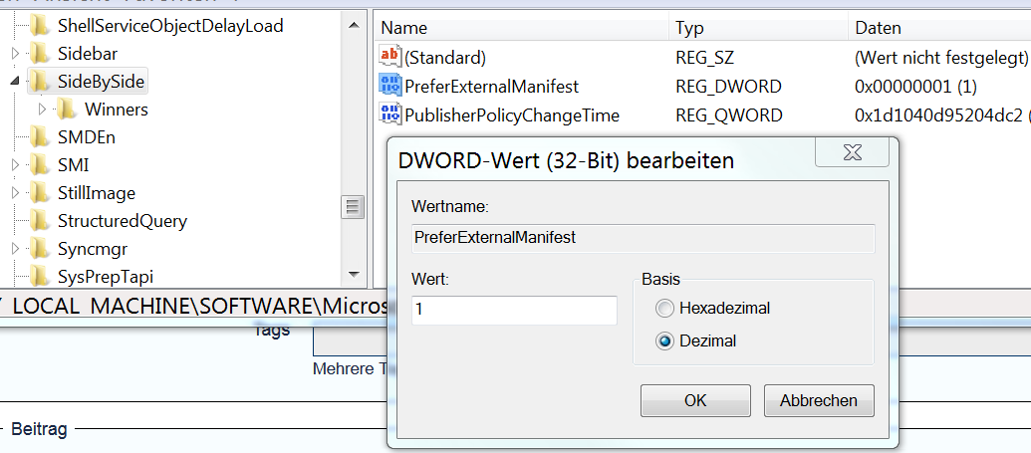This screenshot has width=1031, height=453.
Task: Click the PublisherPolicyChangeTime QWORD value icon
Action: coord(389,114)
